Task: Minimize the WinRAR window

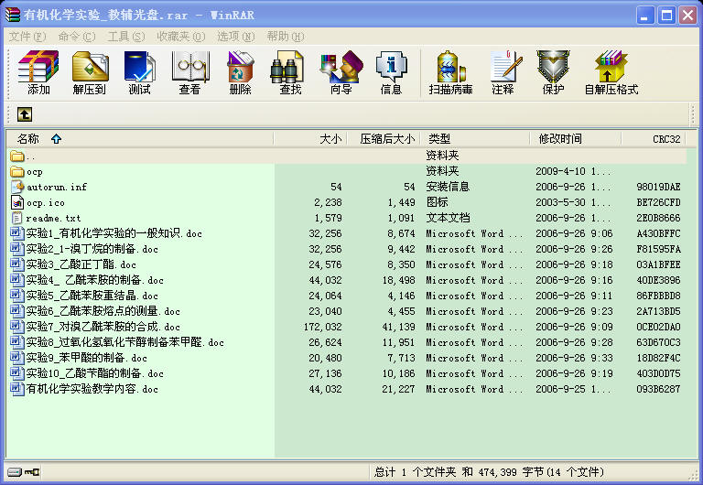Action: 645,16
